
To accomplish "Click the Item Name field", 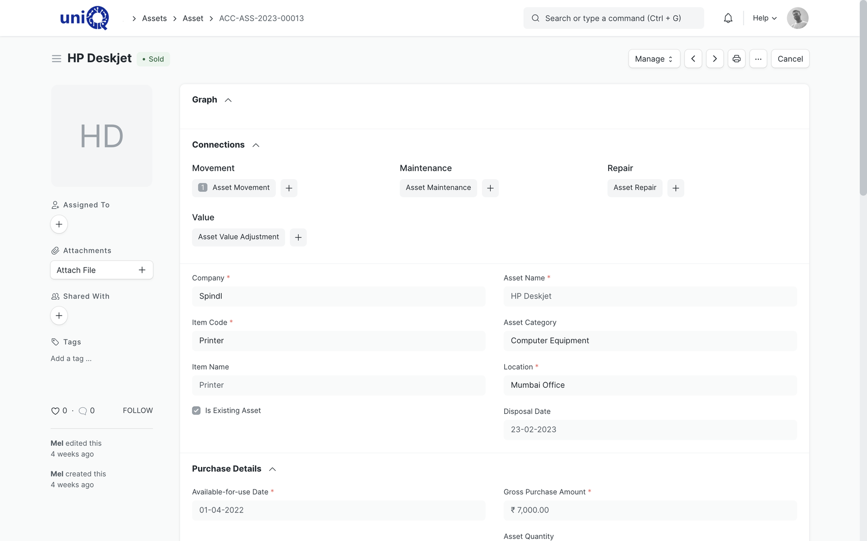I will (338, 385).
